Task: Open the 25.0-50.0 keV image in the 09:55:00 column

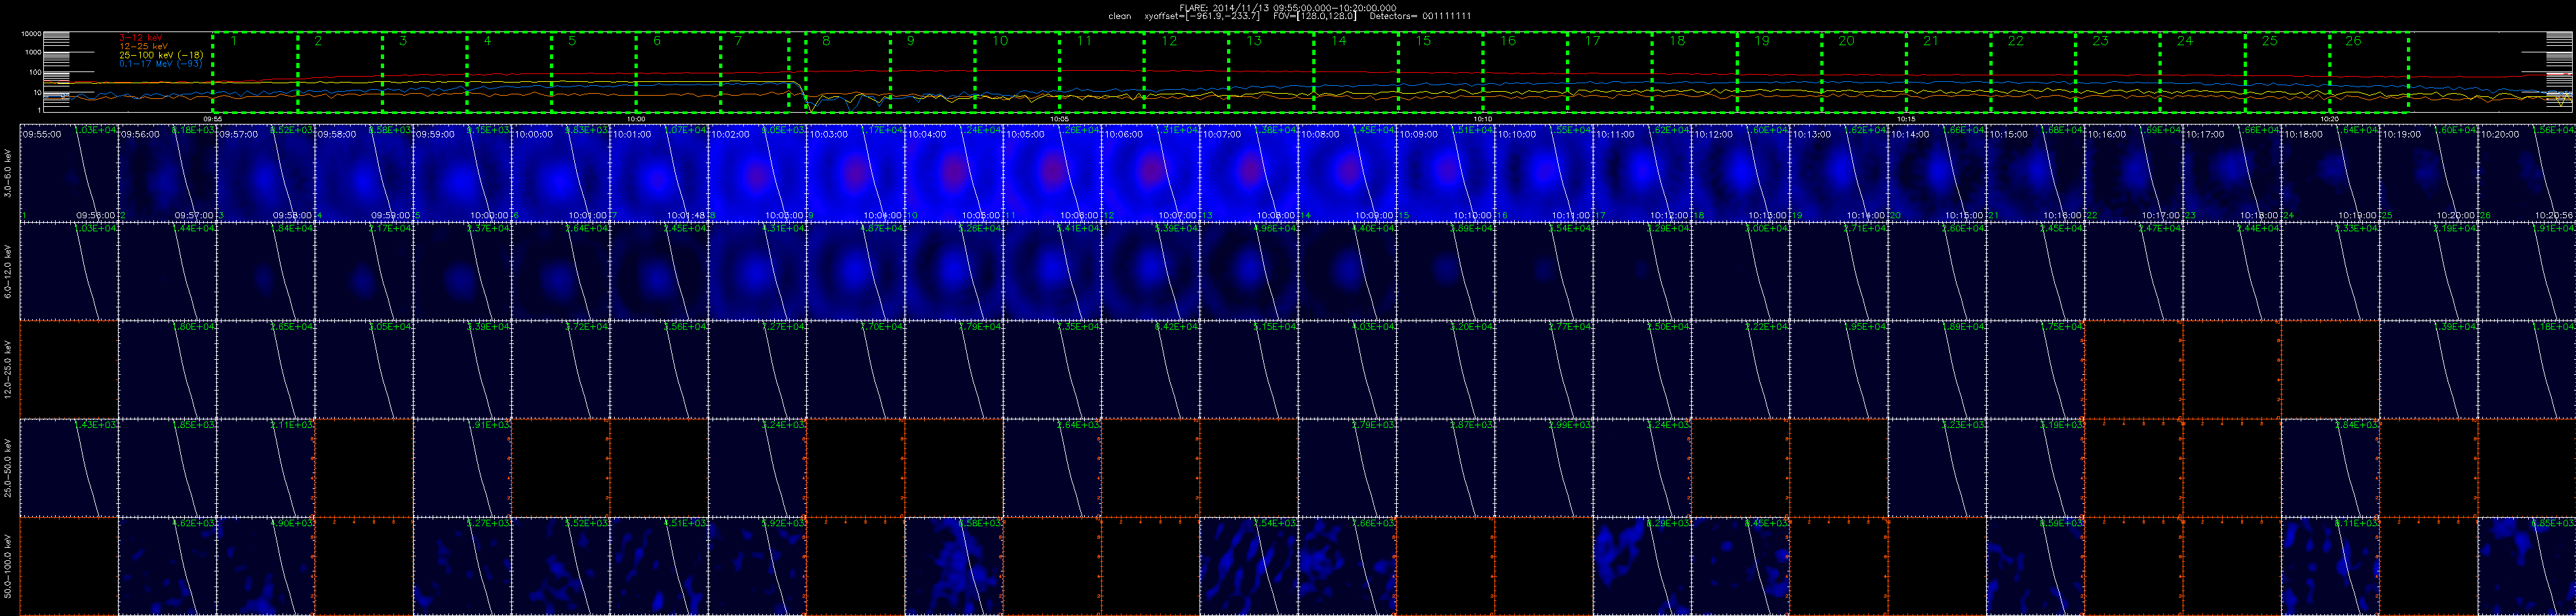Action: 69,467
